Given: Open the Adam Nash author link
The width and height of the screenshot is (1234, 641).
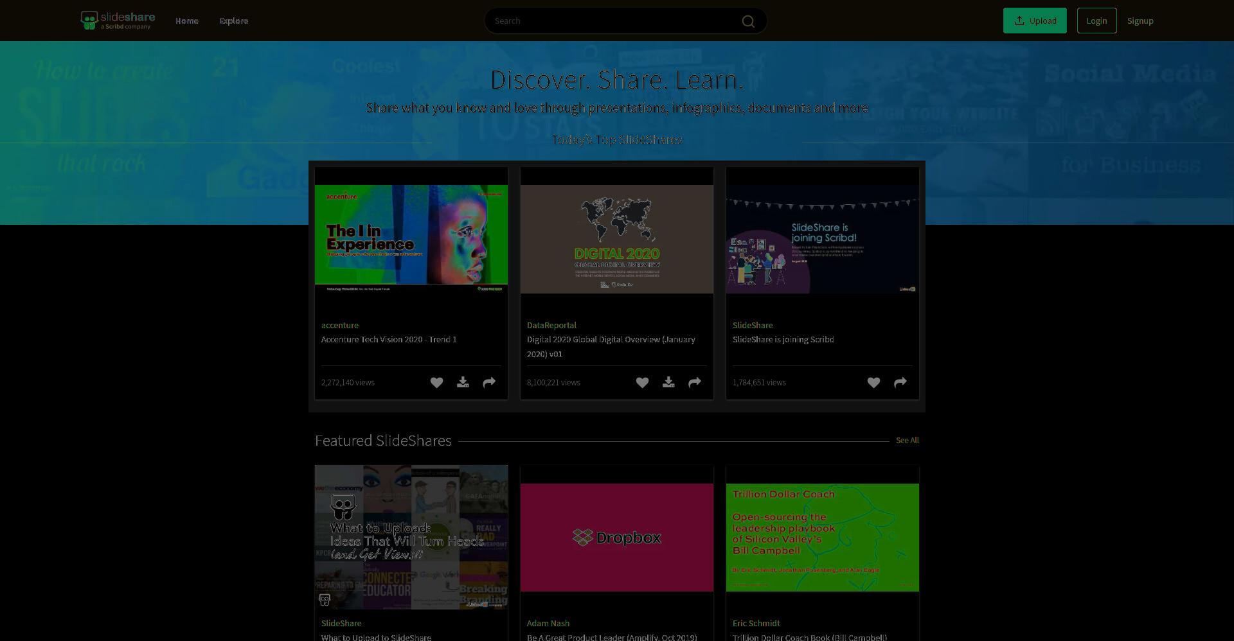Looking at the screenshot, I should point(548,624).
